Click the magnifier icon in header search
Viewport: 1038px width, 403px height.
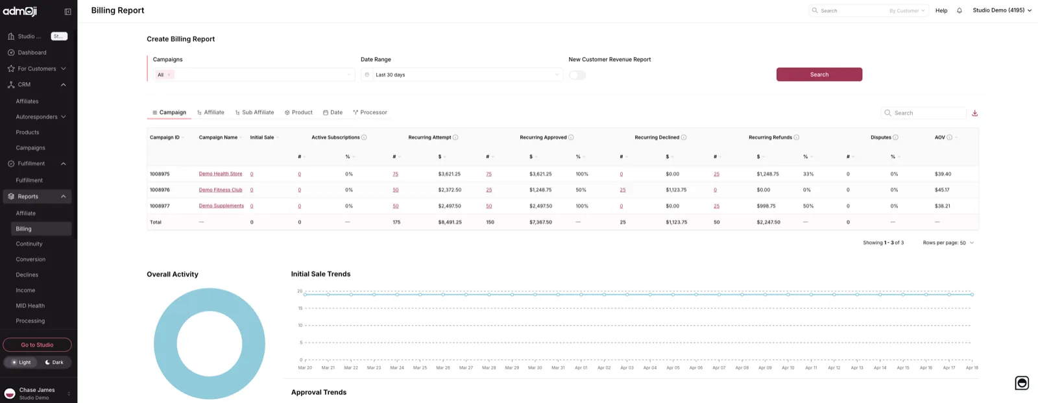(x=815, y=10)
